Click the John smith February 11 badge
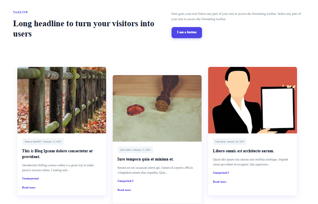Screen dimensions: 318x204 pos(135,150)
